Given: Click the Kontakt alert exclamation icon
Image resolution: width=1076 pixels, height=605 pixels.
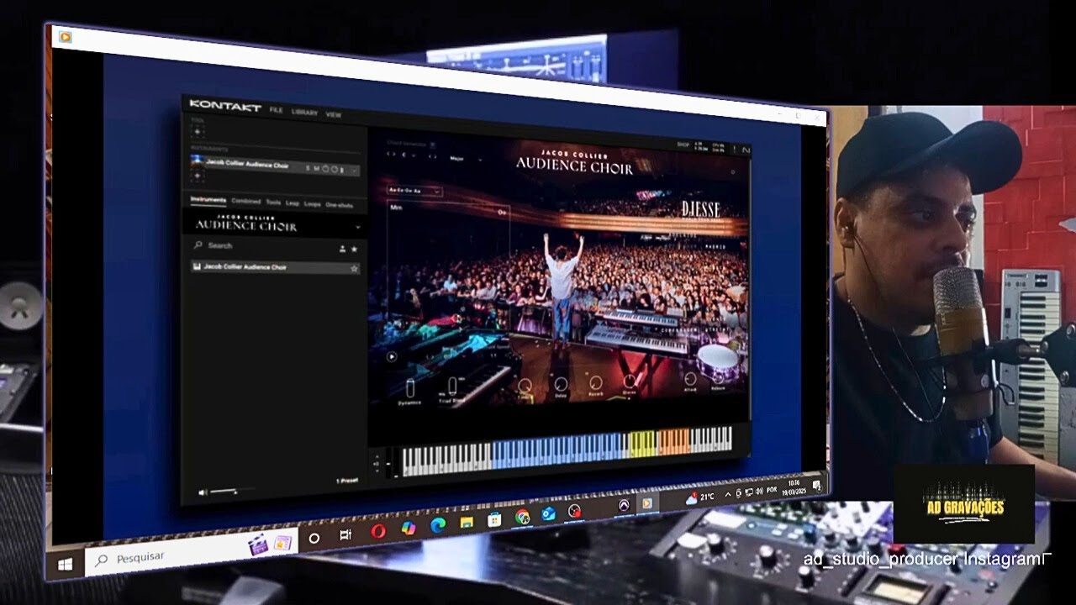Looking at the screenshot, I should (x=735, y=149).
